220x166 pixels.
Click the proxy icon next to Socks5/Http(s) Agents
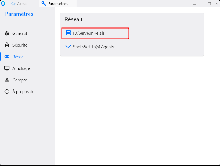tap(68, 47)
